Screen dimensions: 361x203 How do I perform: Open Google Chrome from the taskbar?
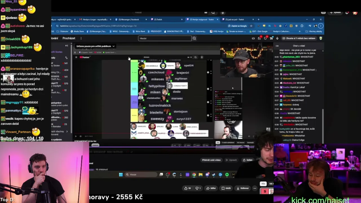tap(194, 175)
